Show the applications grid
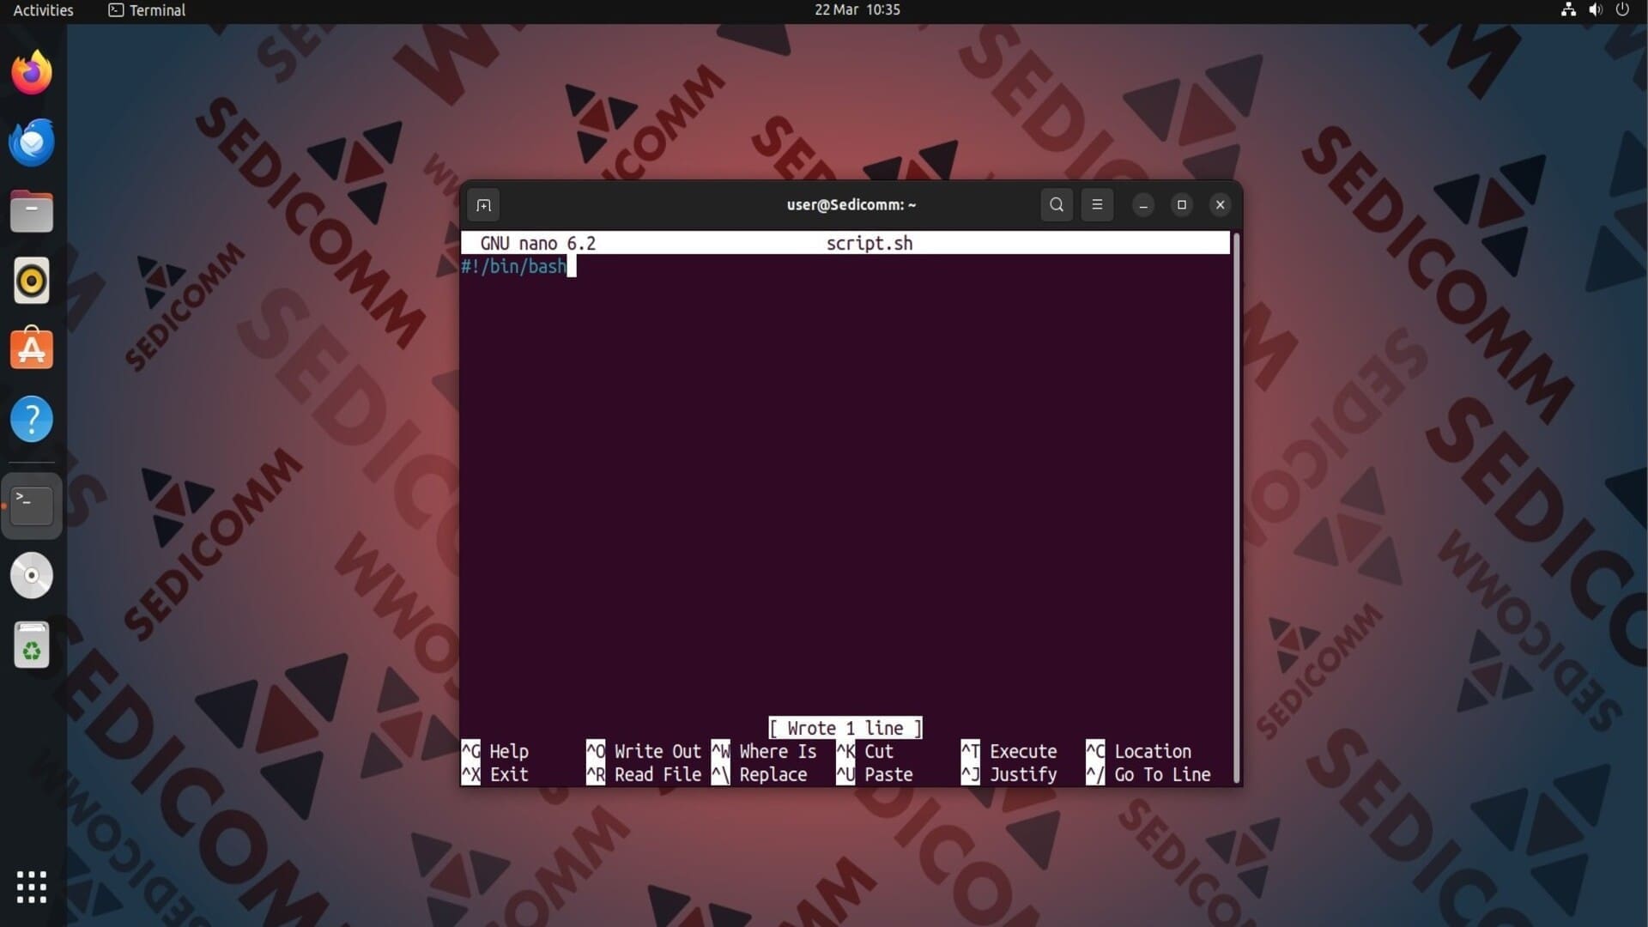The image size is (1648, 927). click(32, 887)
